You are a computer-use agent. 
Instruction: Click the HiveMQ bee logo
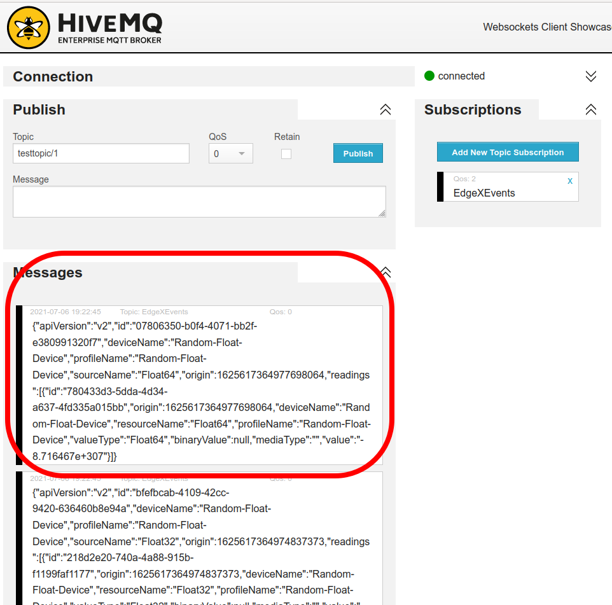(29, 27)
